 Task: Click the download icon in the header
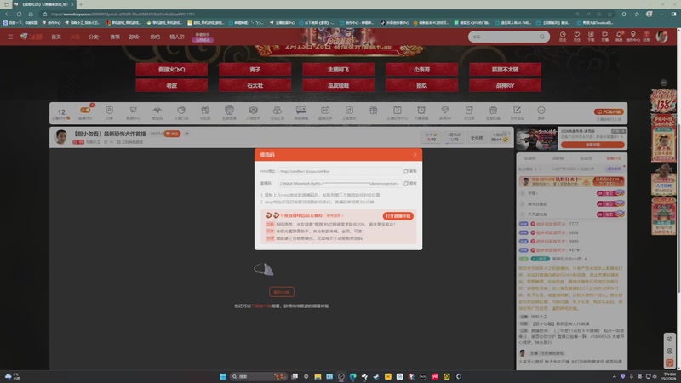pos(591,36)
